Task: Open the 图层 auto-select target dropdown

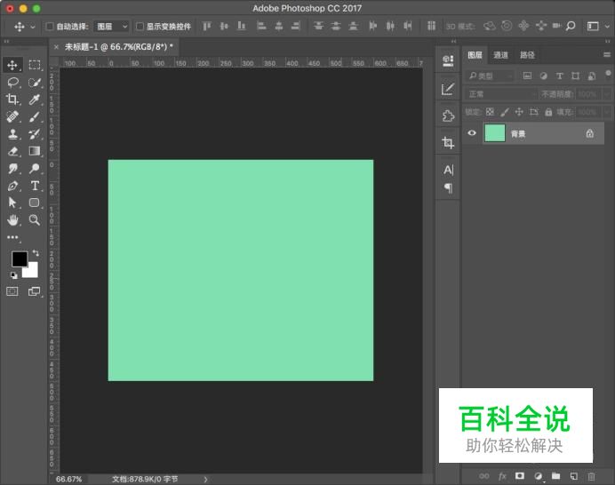Action: tap(111, 27)
